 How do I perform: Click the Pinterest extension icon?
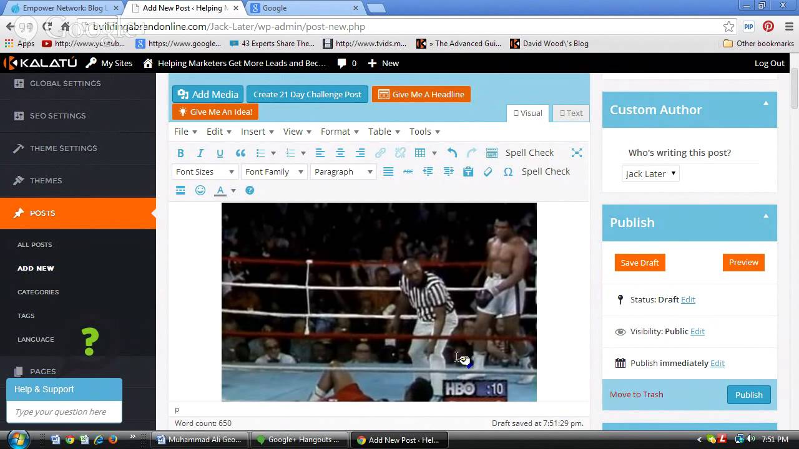768,26
